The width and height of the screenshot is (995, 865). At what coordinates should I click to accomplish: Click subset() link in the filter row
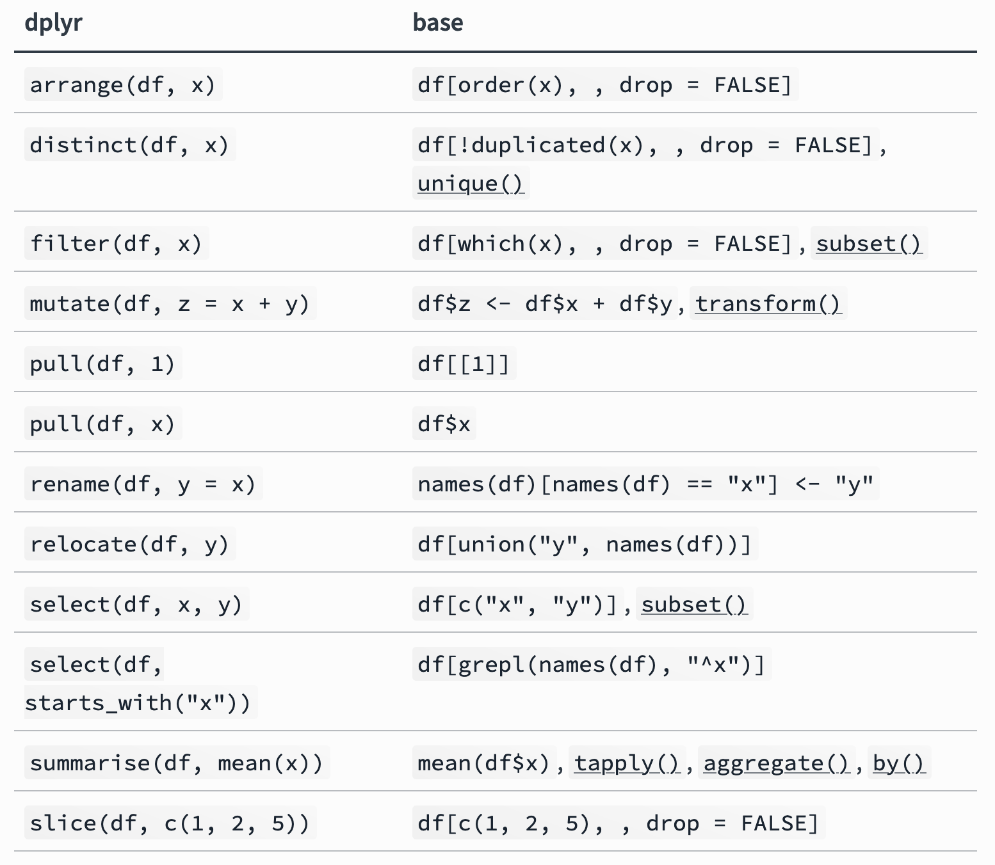[x=868, y=244]
